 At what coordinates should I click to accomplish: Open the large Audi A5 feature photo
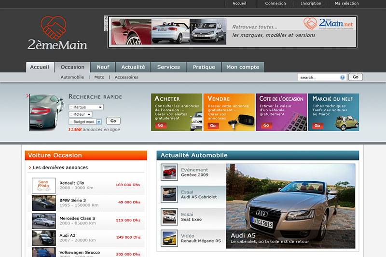click(290, 206)
